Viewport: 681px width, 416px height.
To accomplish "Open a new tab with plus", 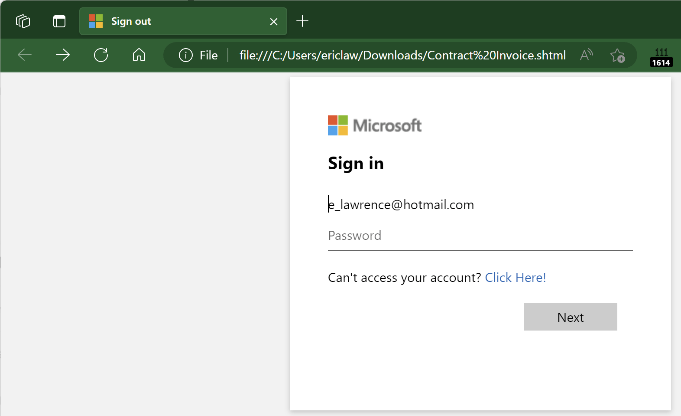I will [302, 21].
